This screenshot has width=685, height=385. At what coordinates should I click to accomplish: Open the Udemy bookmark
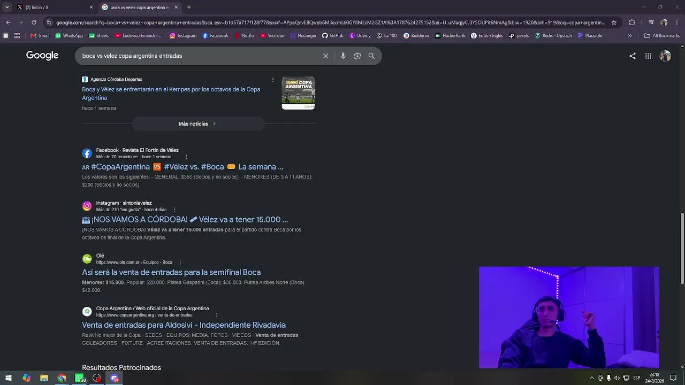[360, 36]
